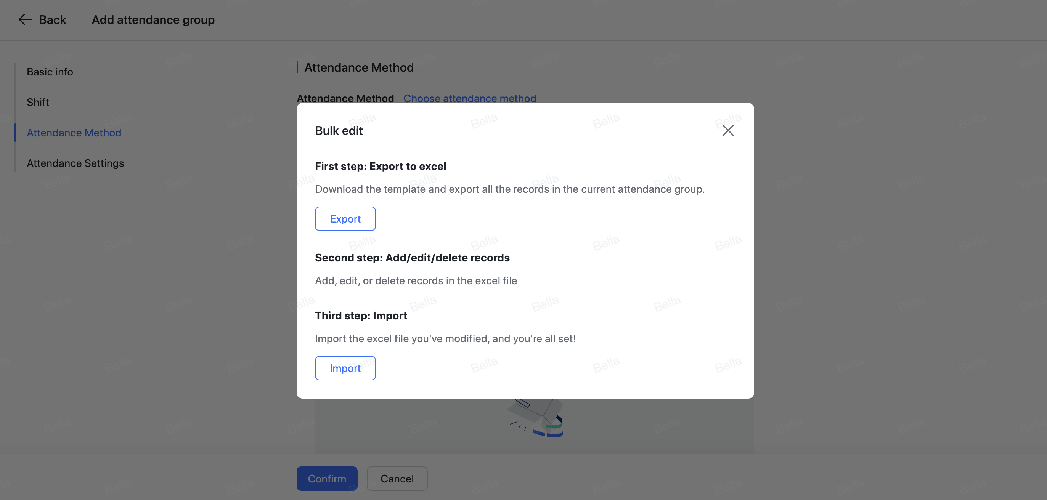1047x500 pixels.
Task: Click the Attendance Method label above the link
Action: click(345, 98)
